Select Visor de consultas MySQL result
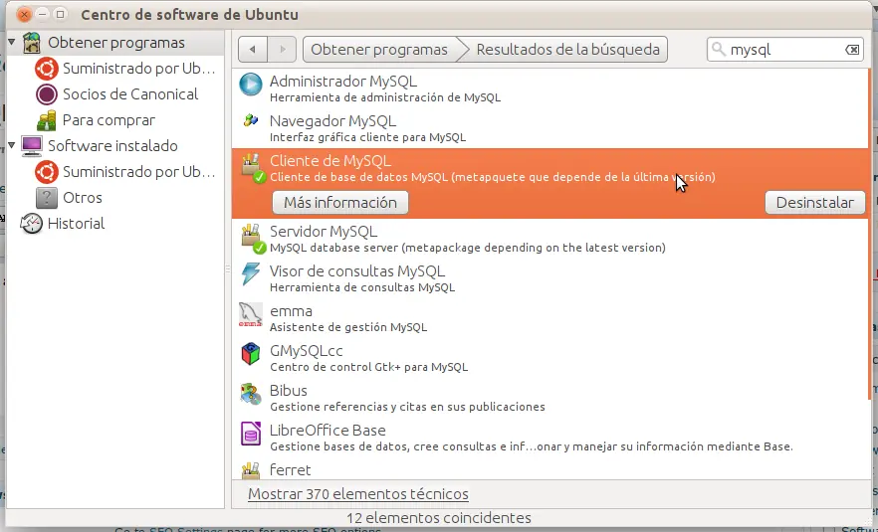This screenshot has width=878, height=532. click(x=549, y=278)
